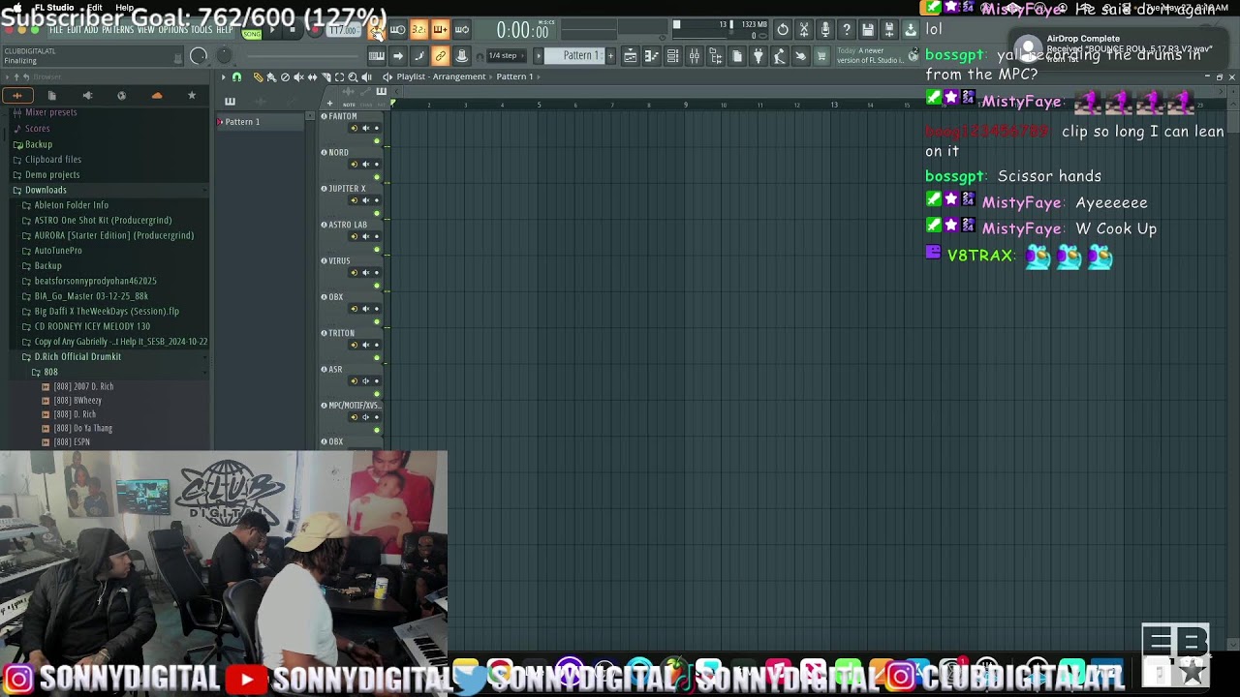The image size is (1240, 697).
Task: Select ASTRO One Shot Kit folder
Action: pyautogui.click(x=103, y=220)
